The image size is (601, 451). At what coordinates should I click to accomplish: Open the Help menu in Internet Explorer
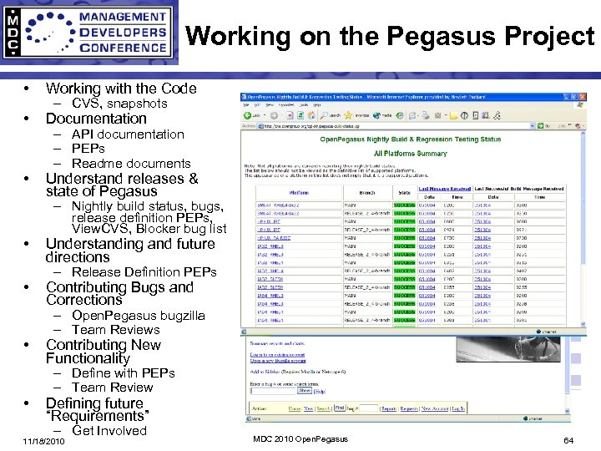click(x=317, y=104)
